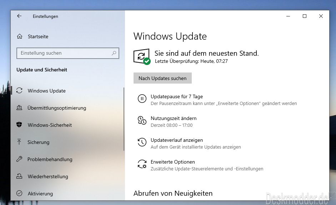Click the update status icon with green check
This screenshot has width=336, height=205.
[x=142, y=57]
